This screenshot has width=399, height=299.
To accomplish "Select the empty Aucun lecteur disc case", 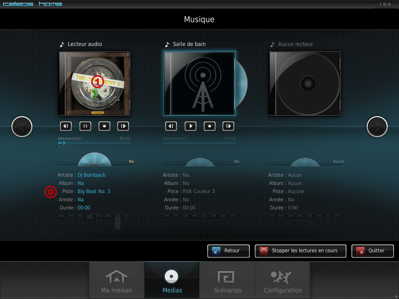I will (305, 84).
